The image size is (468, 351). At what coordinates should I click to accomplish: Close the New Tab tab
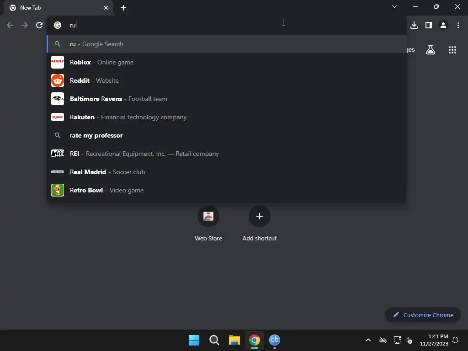tap(106, 8)
